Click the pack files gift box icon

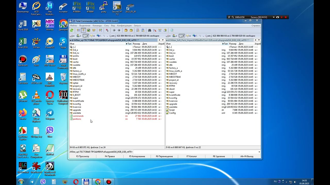(126, 30)
